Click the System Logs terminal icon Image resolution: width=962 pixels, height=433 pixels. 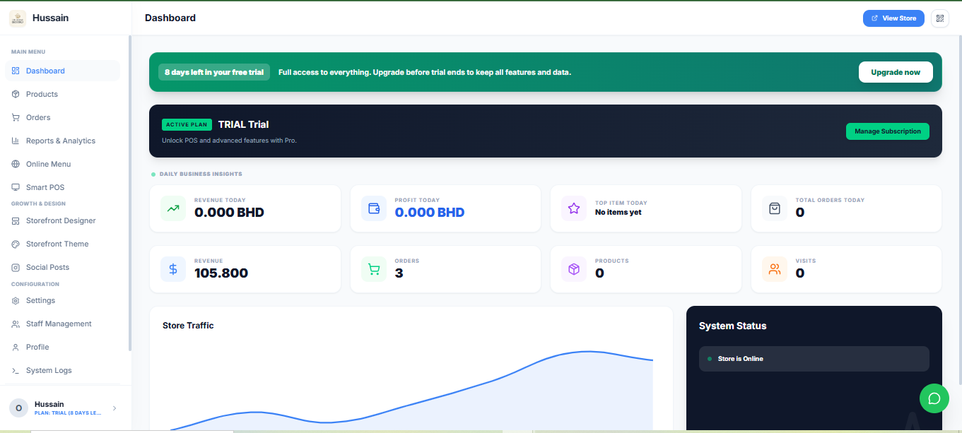click(x=16, y=370)
